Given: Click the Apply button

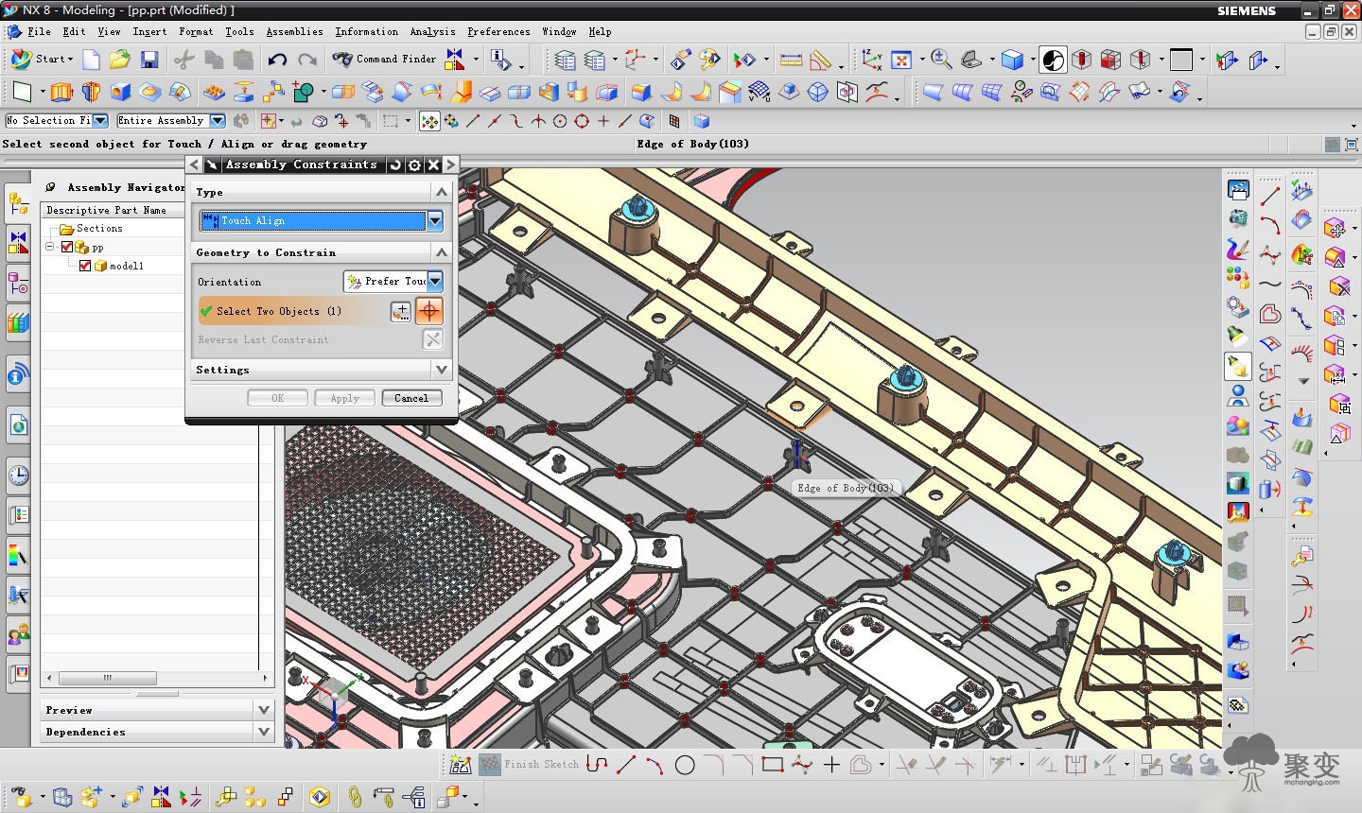Looking at the screenshot, I should [x=344, y=398].
